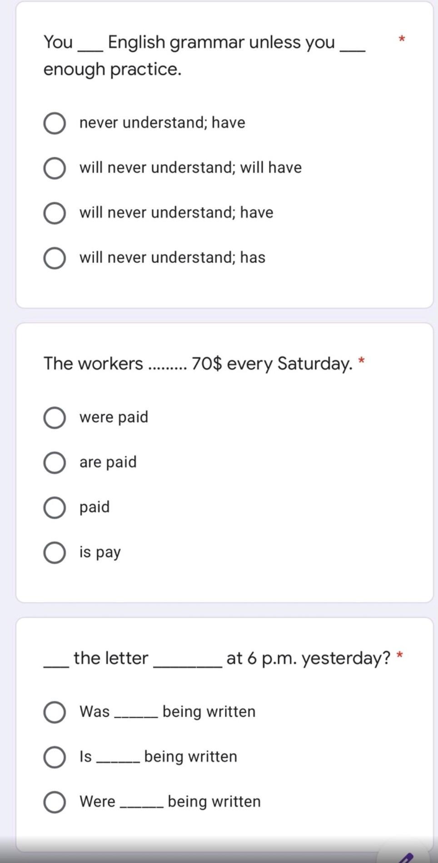The image size is (438, 863).
Task: Select the "are paid" radio button
Action: tap(55, 462)
